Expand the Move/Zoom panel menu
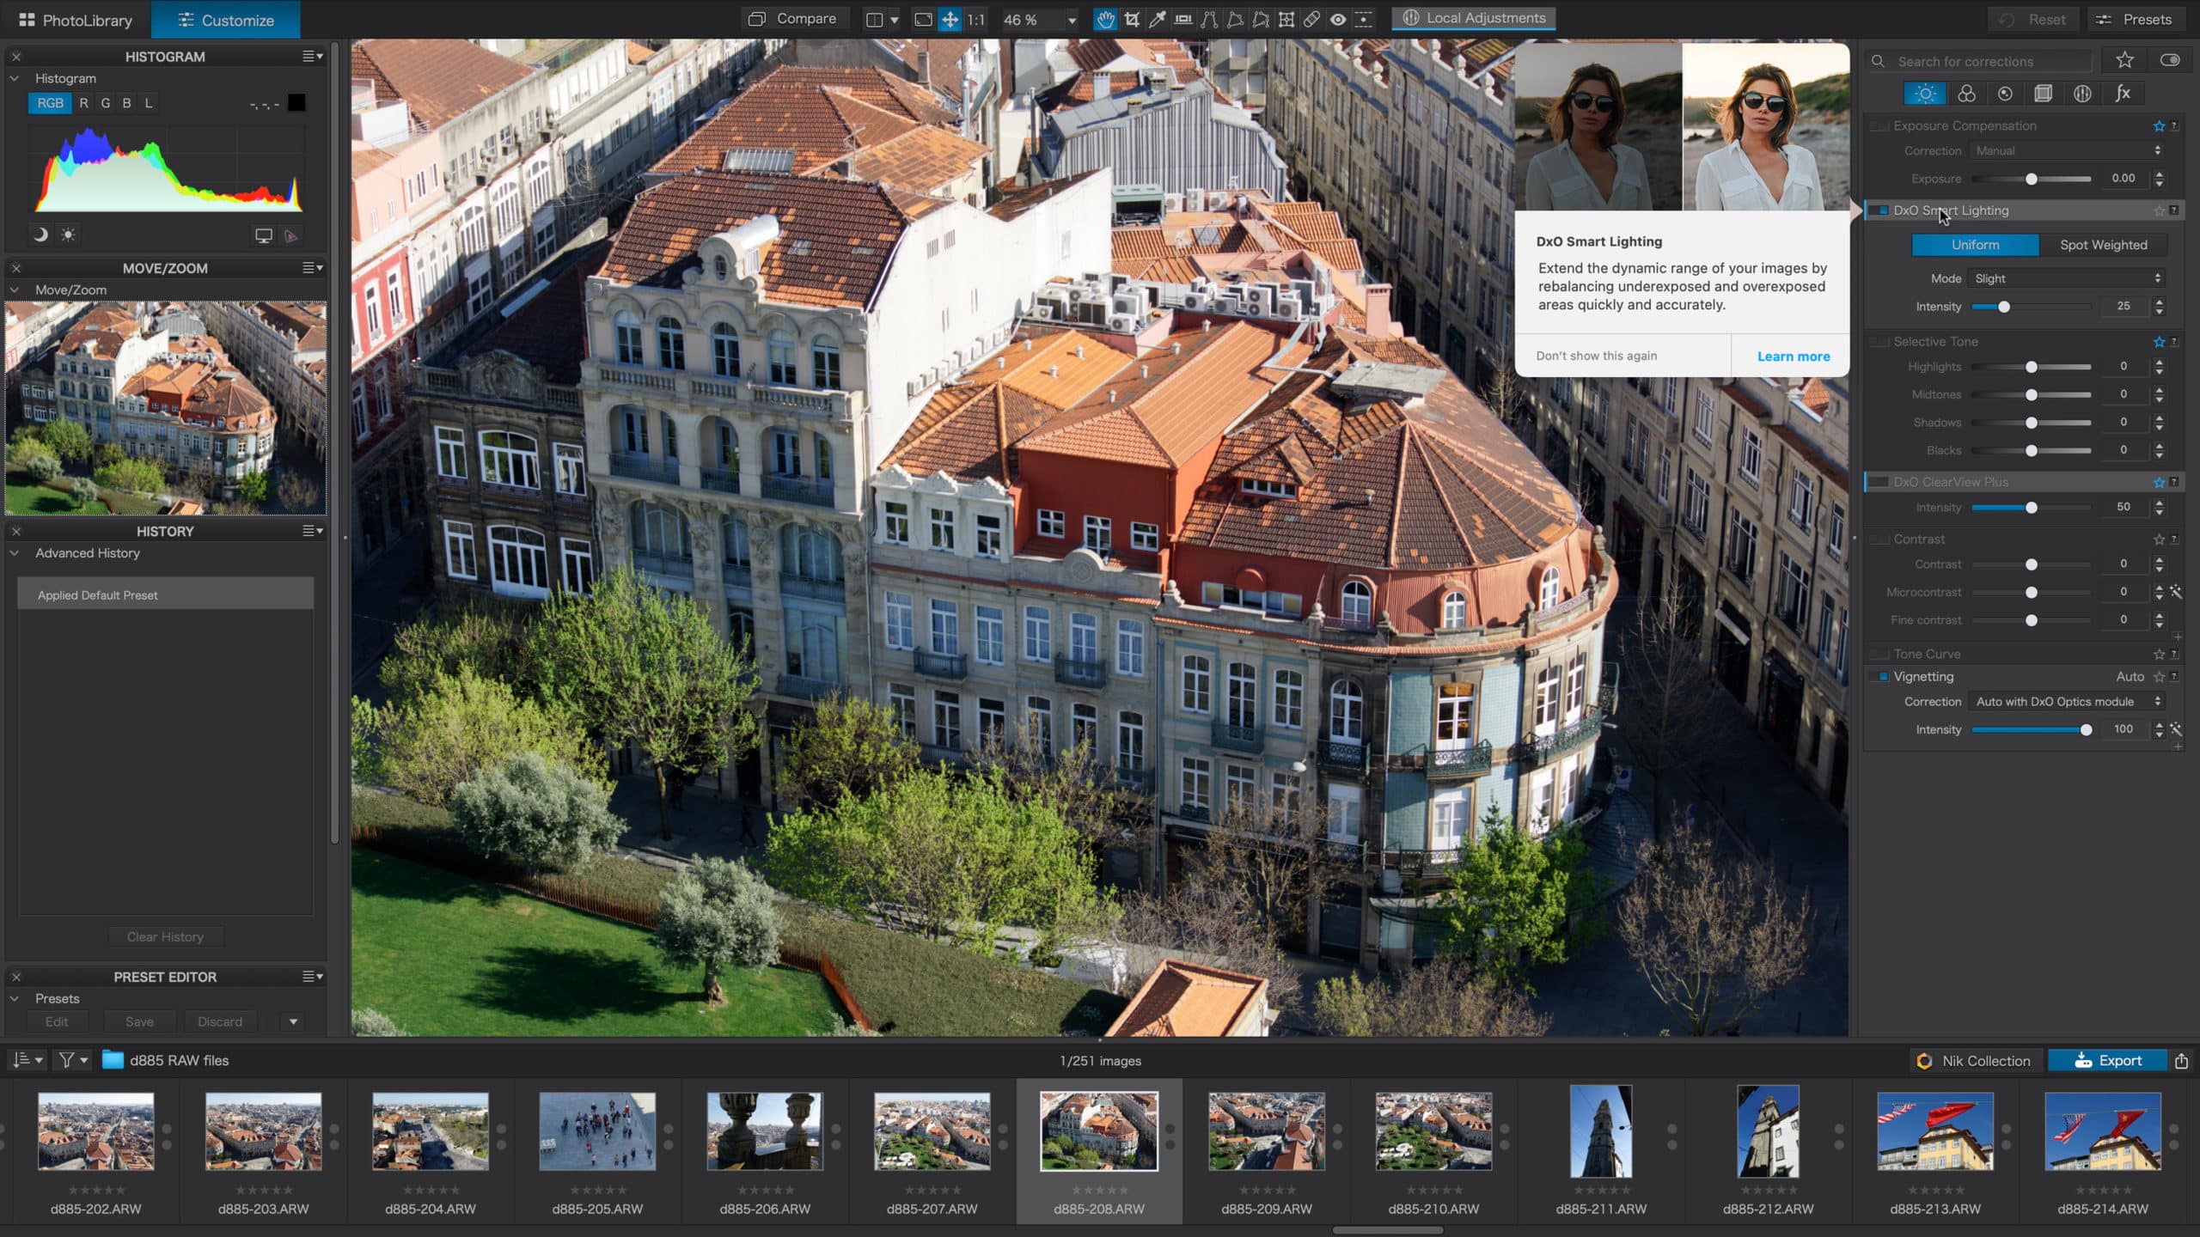2200x1237 pixels. click(313, 267)
